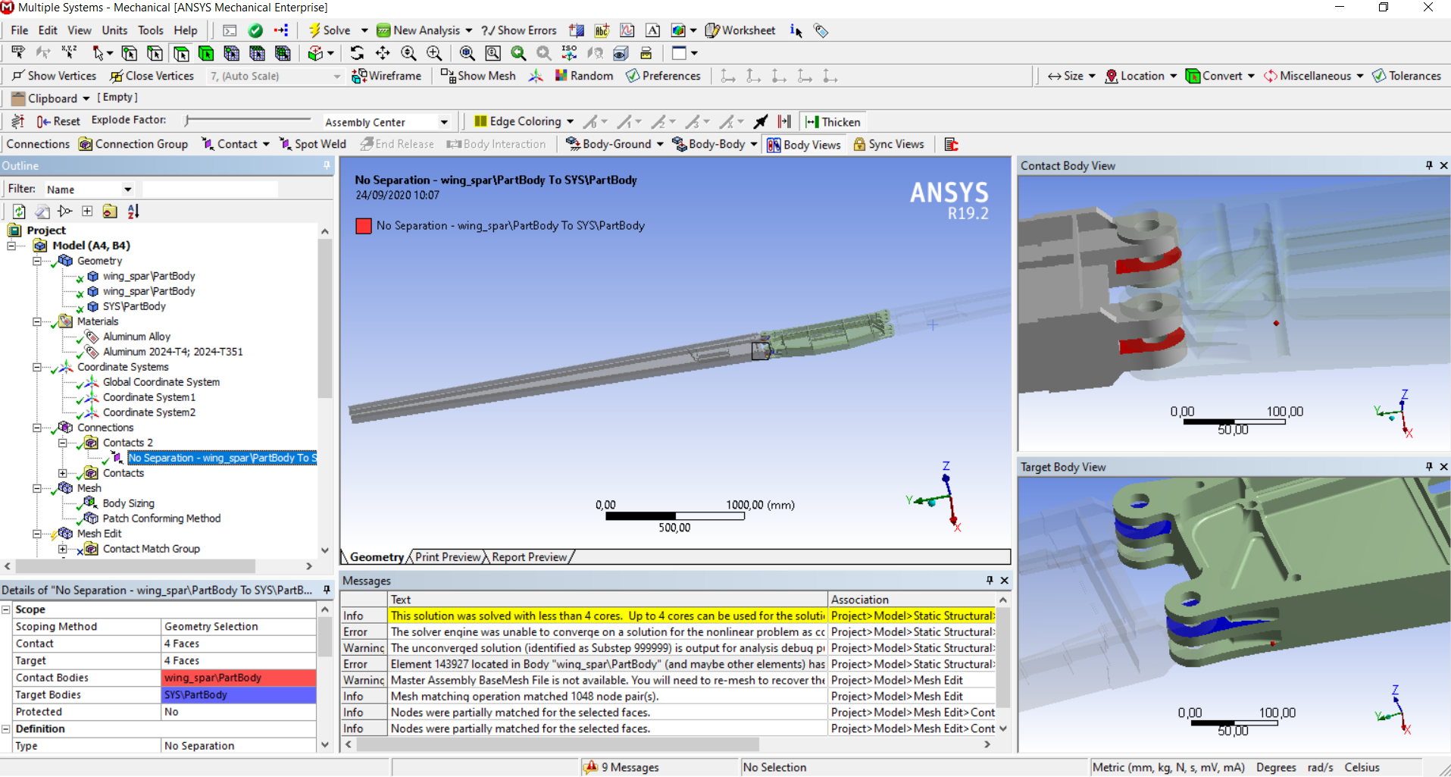1451x777 pixels.
Task: Select the Rotate tool icon
Action: click(357, 53)
